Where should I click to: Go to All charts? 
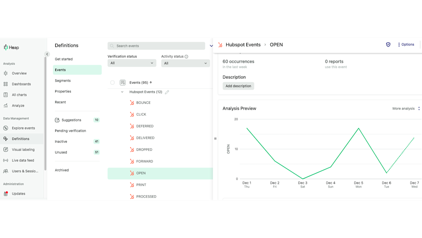coord(19,95)
